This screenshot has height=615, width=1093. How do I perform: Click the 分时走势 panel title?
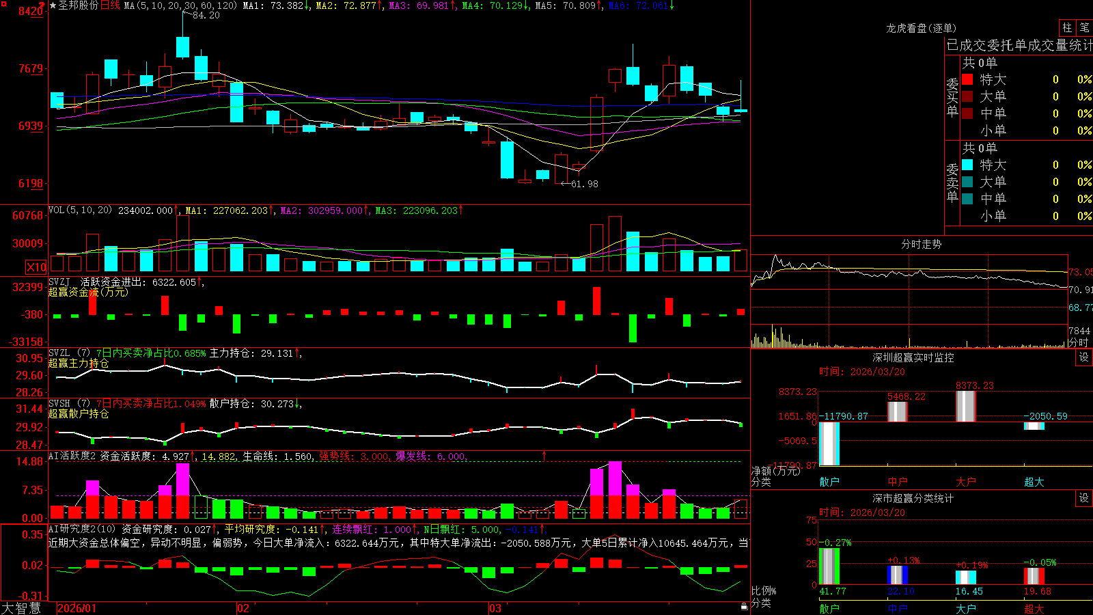click(921, 244)
